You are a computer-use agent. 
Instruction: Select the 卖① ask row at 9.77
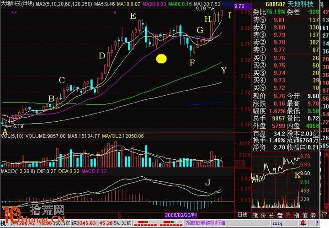tap(286, 50)
